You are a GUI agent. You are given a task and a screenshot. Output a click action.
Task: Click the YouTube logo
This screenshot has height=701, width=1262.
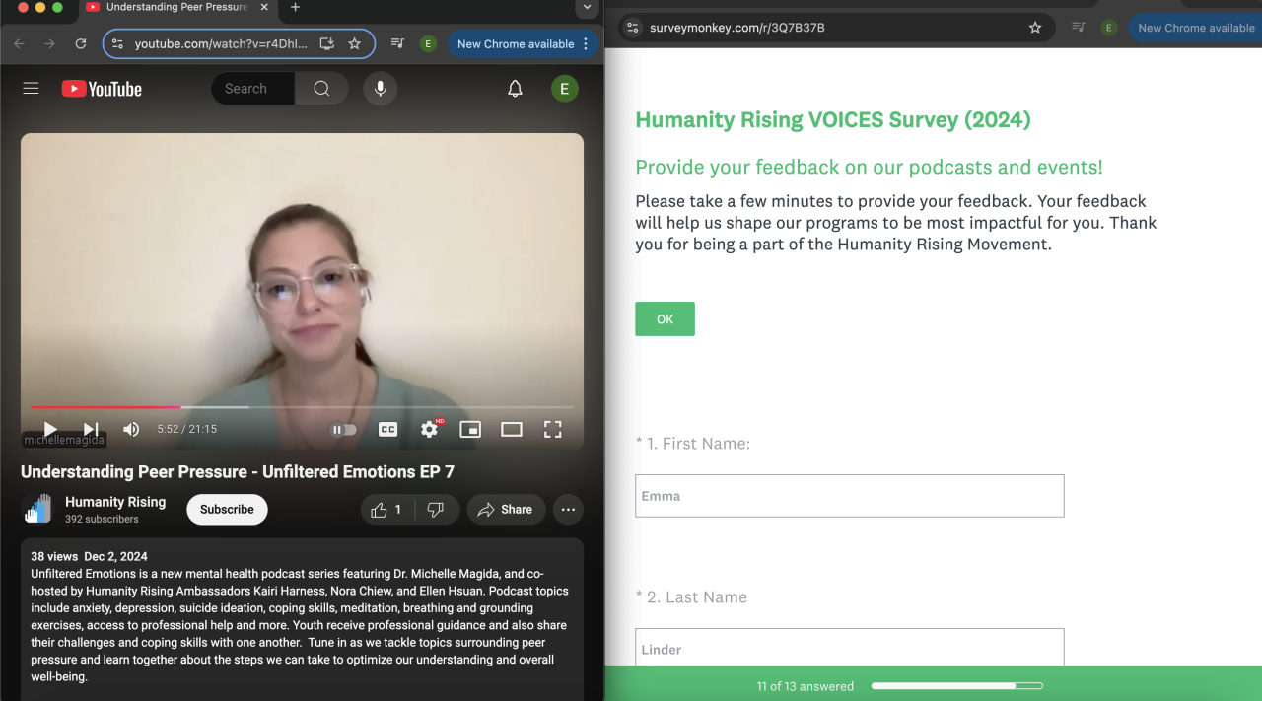click(102, 89)
